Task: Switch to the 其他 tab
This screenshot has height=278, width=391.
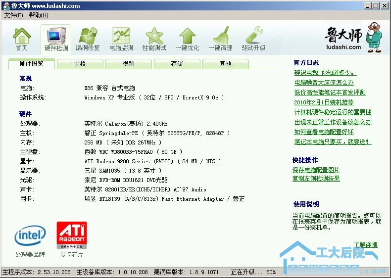Action: pyautogui.click(x=225, y=64)
